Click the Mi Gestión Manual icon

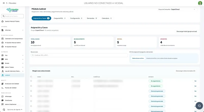pos(3,47)
